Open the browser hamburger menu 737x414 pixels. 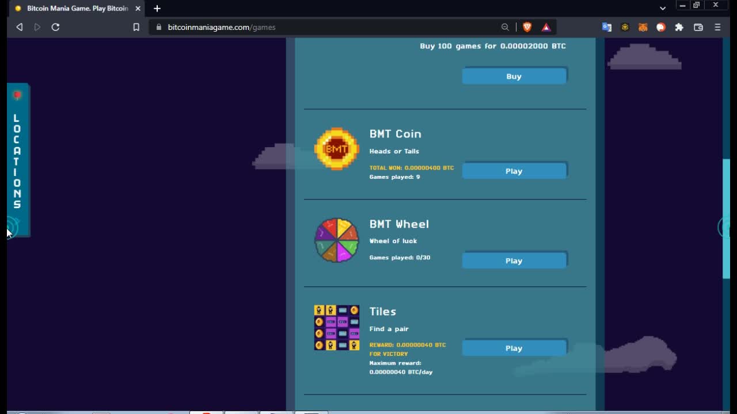point(717,27)
